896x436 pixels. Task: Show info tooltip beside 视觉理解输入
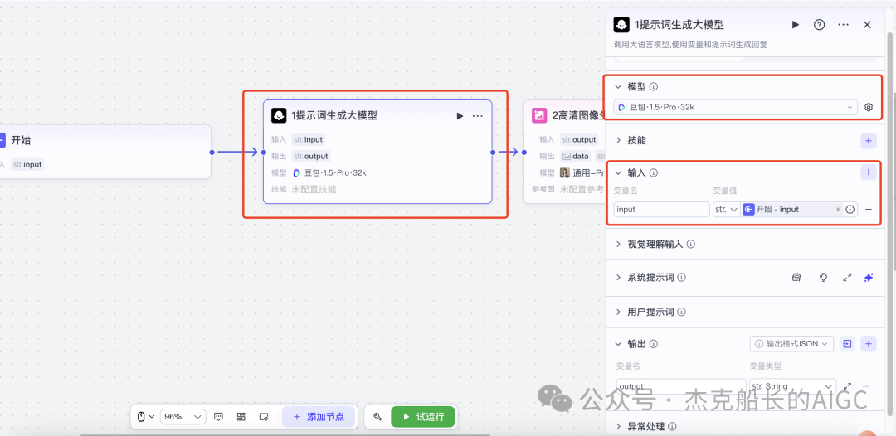(x=691, y=244)
